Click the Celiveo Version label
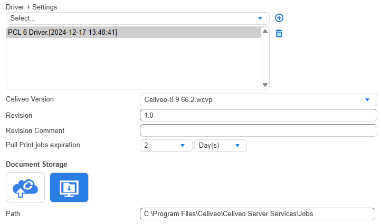381x224 pixels. tap(30, 99)
